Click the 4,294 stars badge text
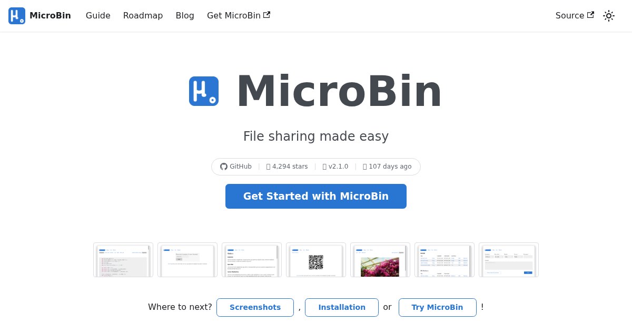Image resolution: width=632 pixels, height=332 pixels. coord(287,167)
